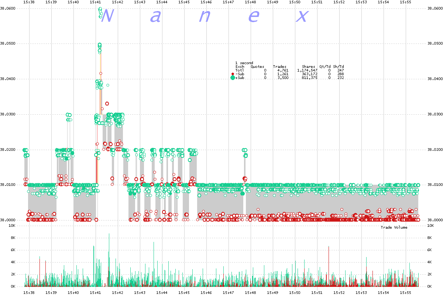Click the green +Sub legend marker

pyautogui.click(x=233, y=78)
